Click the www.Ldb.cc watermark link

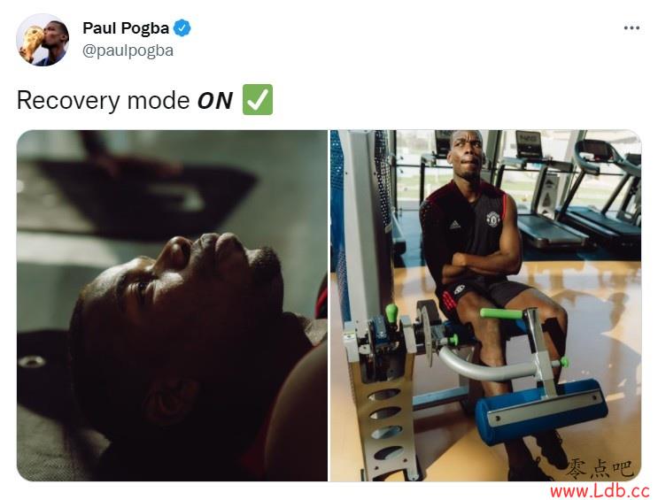(600, 490)
